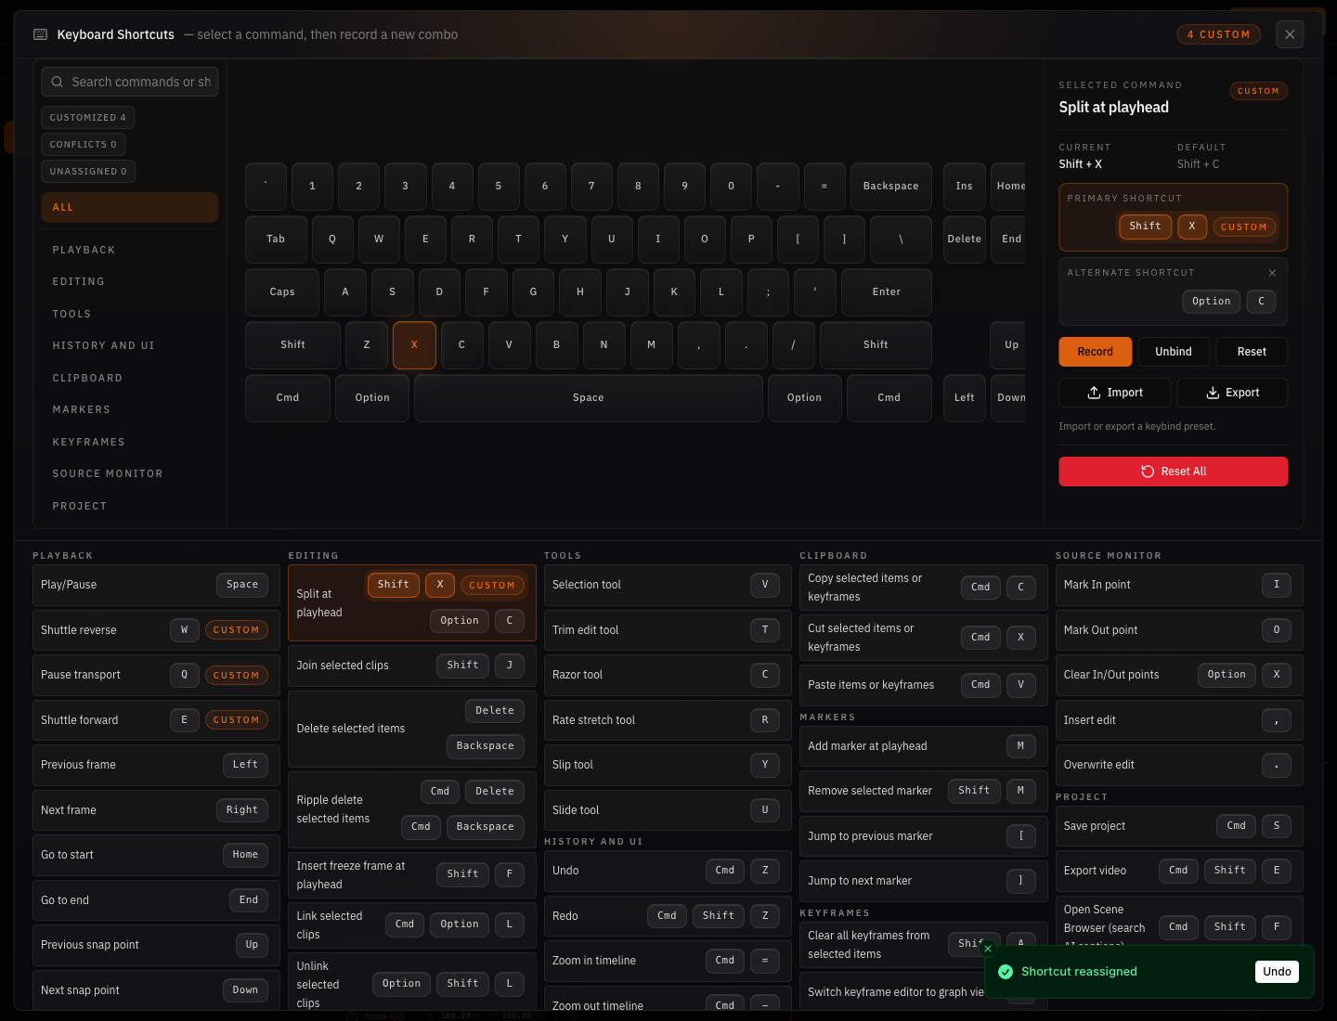Viewport: 1337px width, 1021px height.
Task: Search commands or shortcuts field
Action: tap(130, 82)
